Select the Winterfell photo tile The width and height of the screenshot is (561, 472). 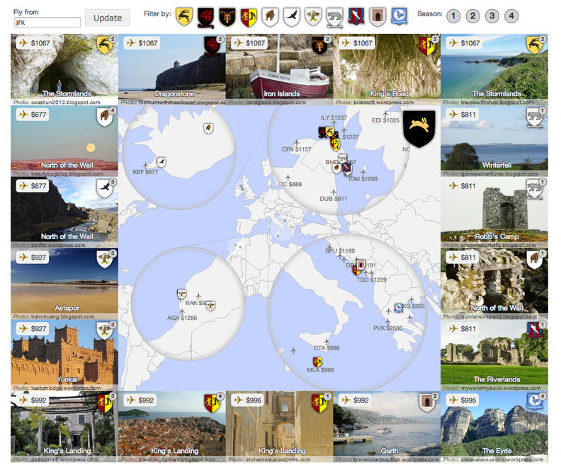pos(494,138)
